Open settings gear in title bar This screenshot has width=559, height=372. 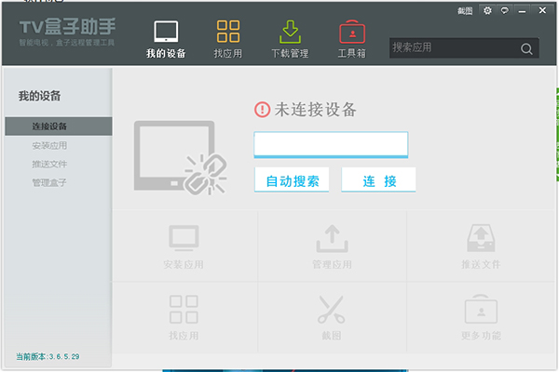point(487,10)
